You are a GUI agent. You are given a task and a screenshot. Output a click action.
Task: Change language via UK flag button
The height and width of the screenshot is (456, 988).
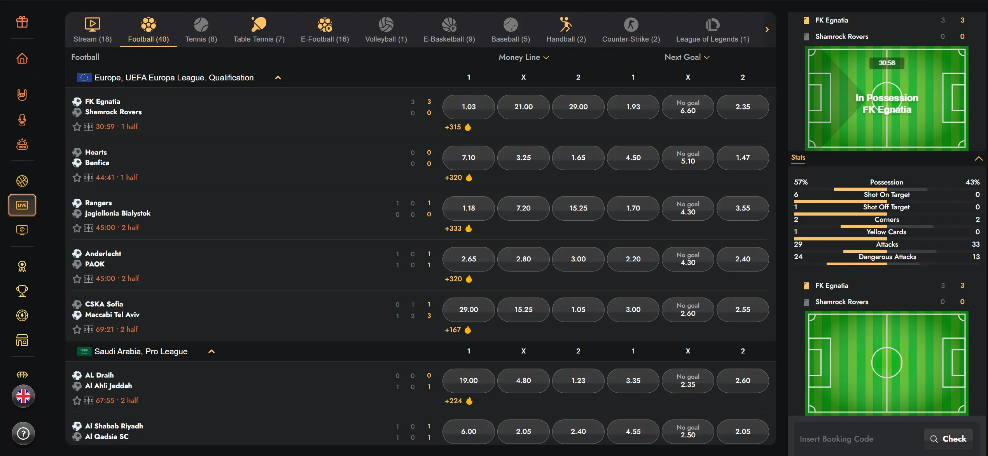tap(23, 396)
